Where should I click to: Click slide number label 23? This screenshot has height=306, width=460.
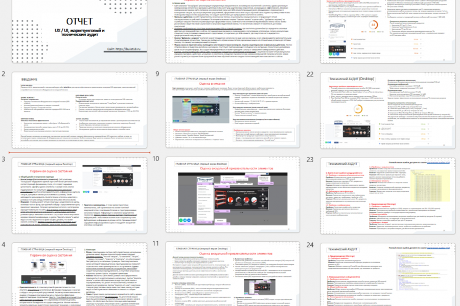tap(310, 160)
